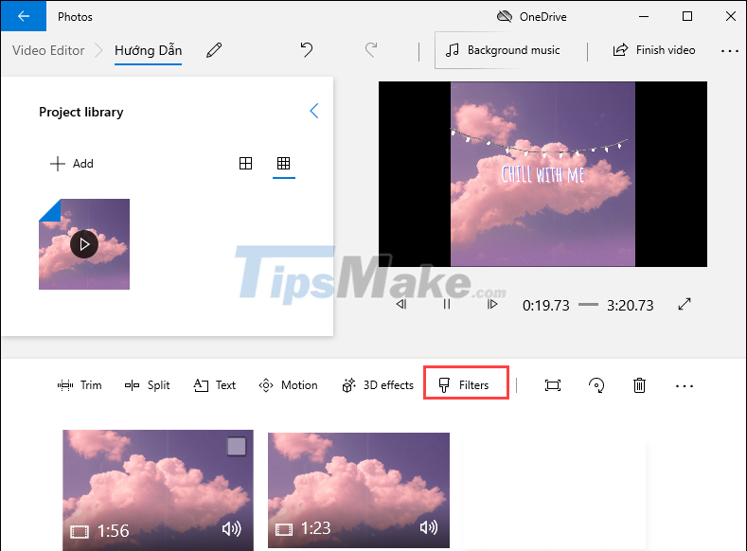Open Motion options for clip
The image size is (747, 551).
click(288, 384)
